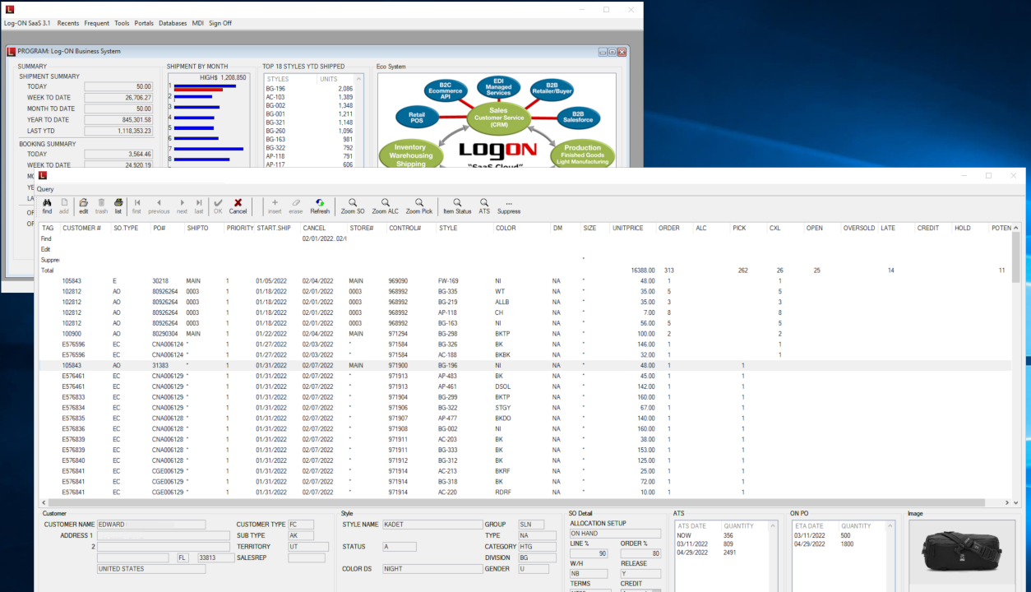Click the scroll right arrow under grid
This screenshot has width=1031, height=592.
coord(1006,502)
